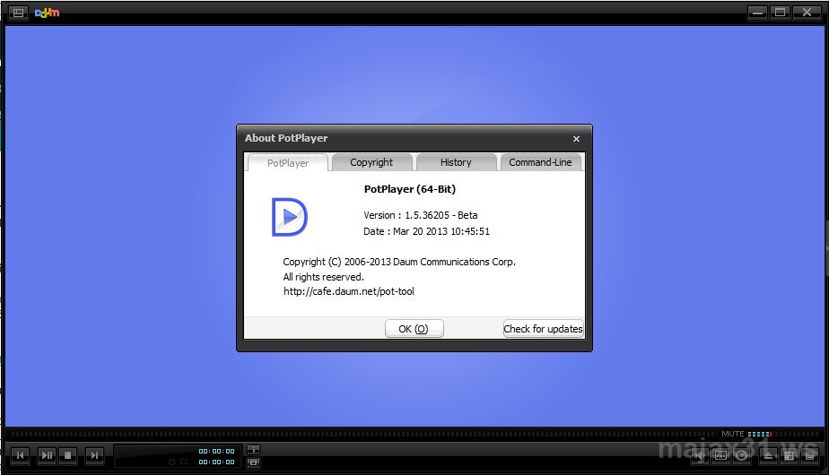Click the Daum Communications copyright line
Screen dimensions: 829x475
399,262
